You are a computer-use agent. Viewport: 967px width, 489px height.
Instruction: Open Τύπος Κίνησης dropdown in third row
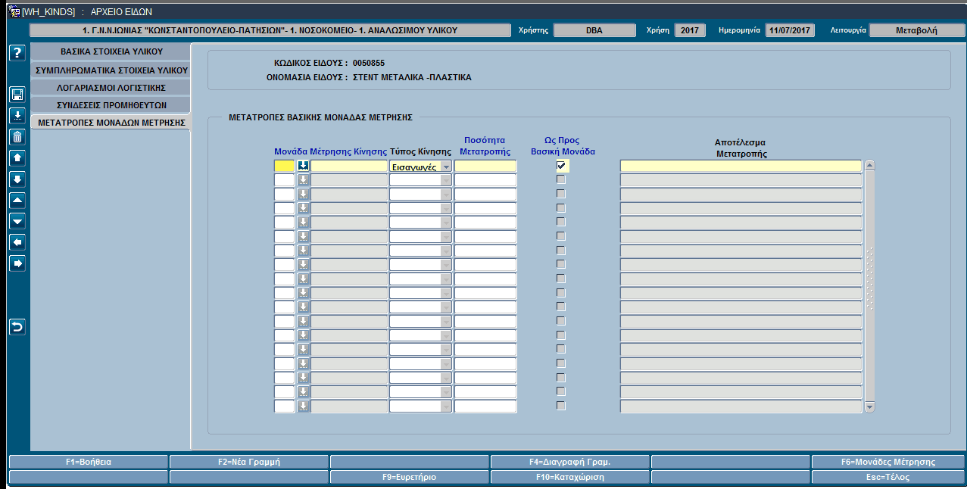point(446,195)
